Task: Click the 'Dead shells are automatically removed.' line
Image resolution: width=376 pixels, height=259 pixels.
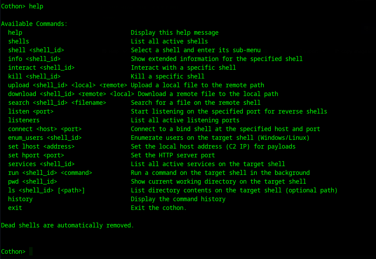Action: pos(68,225)
